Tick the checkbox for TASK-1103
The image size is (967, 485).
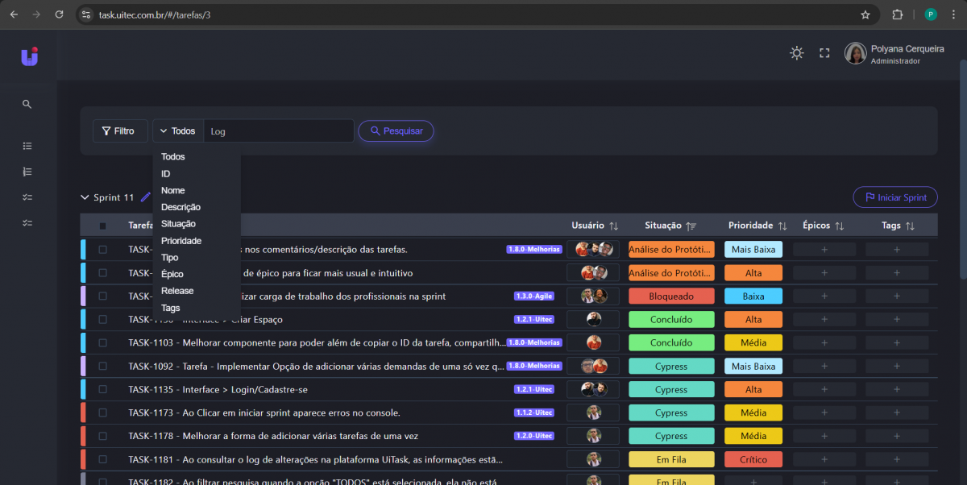[102, 342]
